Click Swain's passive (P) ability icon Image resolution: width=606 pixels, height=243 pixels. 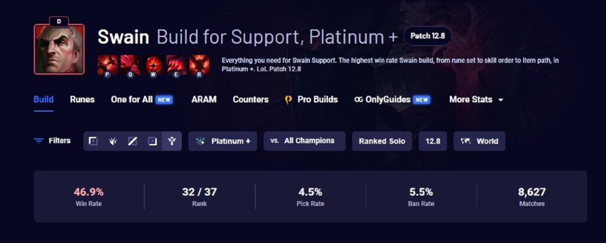point(108,64)
